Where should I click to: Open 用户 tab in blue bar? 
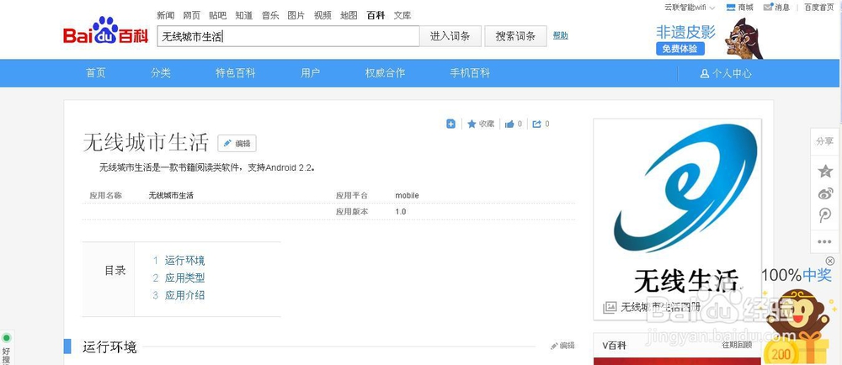click(x=311, y=73)
